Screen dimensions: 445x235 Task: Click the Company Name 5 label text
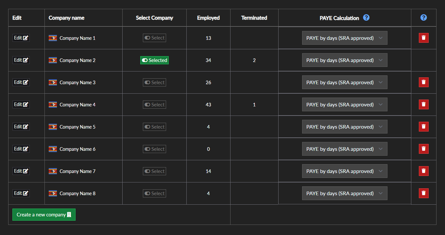pyautogui.click(x=77, y=127)
